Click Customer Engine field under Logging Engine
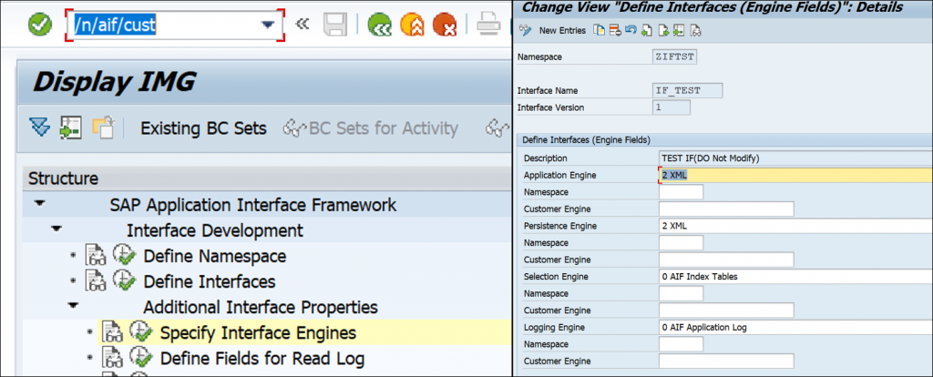The height and width of the screenshot is (377, 933). [726, 361]
